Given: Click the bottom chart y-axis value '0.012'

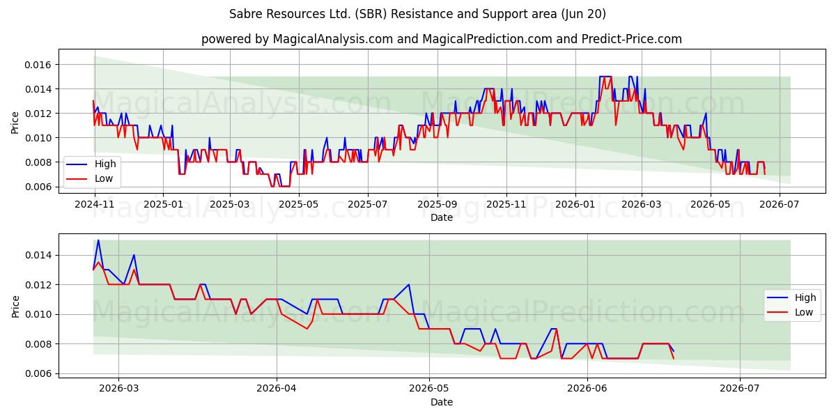Looking at the screenshot, I should pos(38,285).
